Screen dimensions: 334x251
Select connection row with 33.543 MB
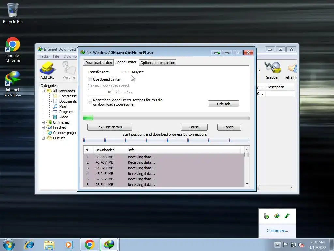click(x=164, y=157)
